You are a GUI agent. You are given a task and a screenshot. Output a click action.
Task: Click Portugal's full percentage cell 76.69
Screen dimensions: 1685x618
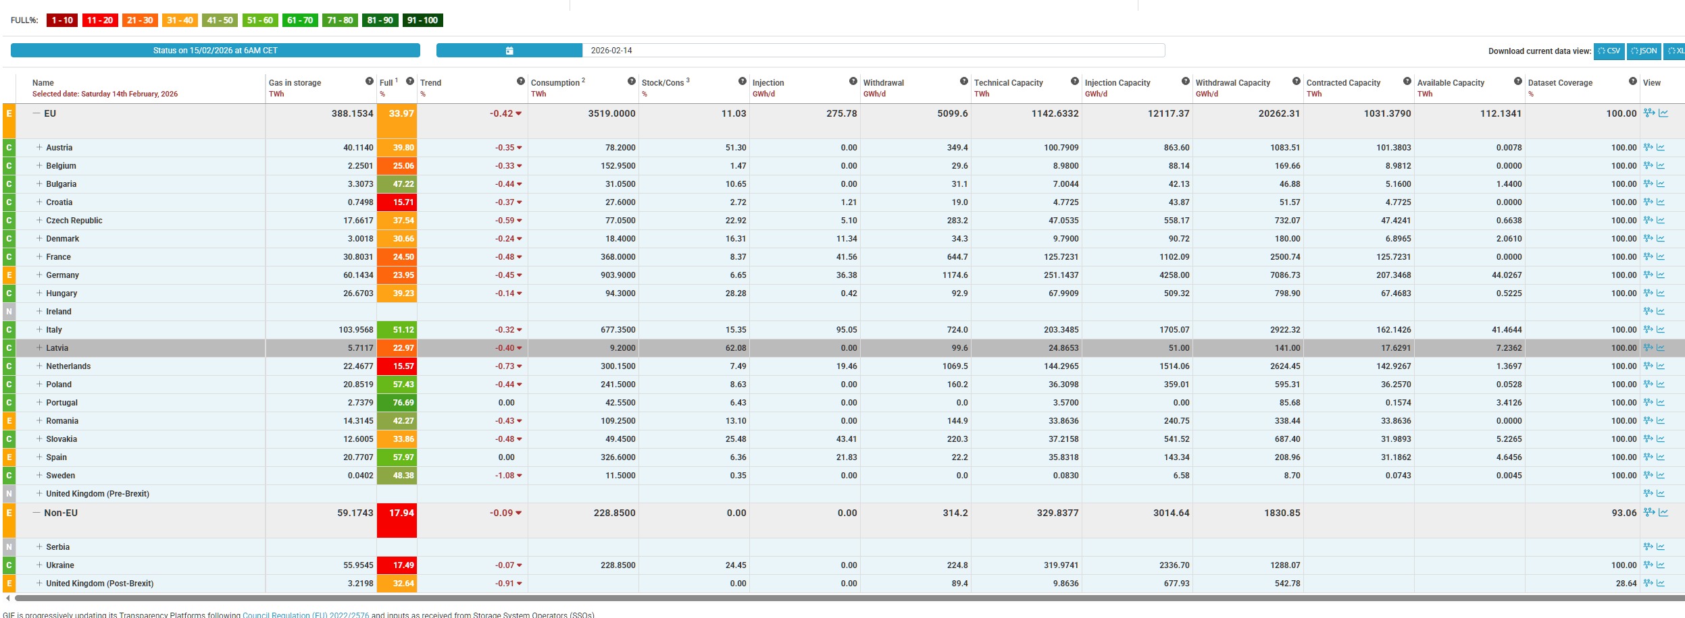[397, 403]
